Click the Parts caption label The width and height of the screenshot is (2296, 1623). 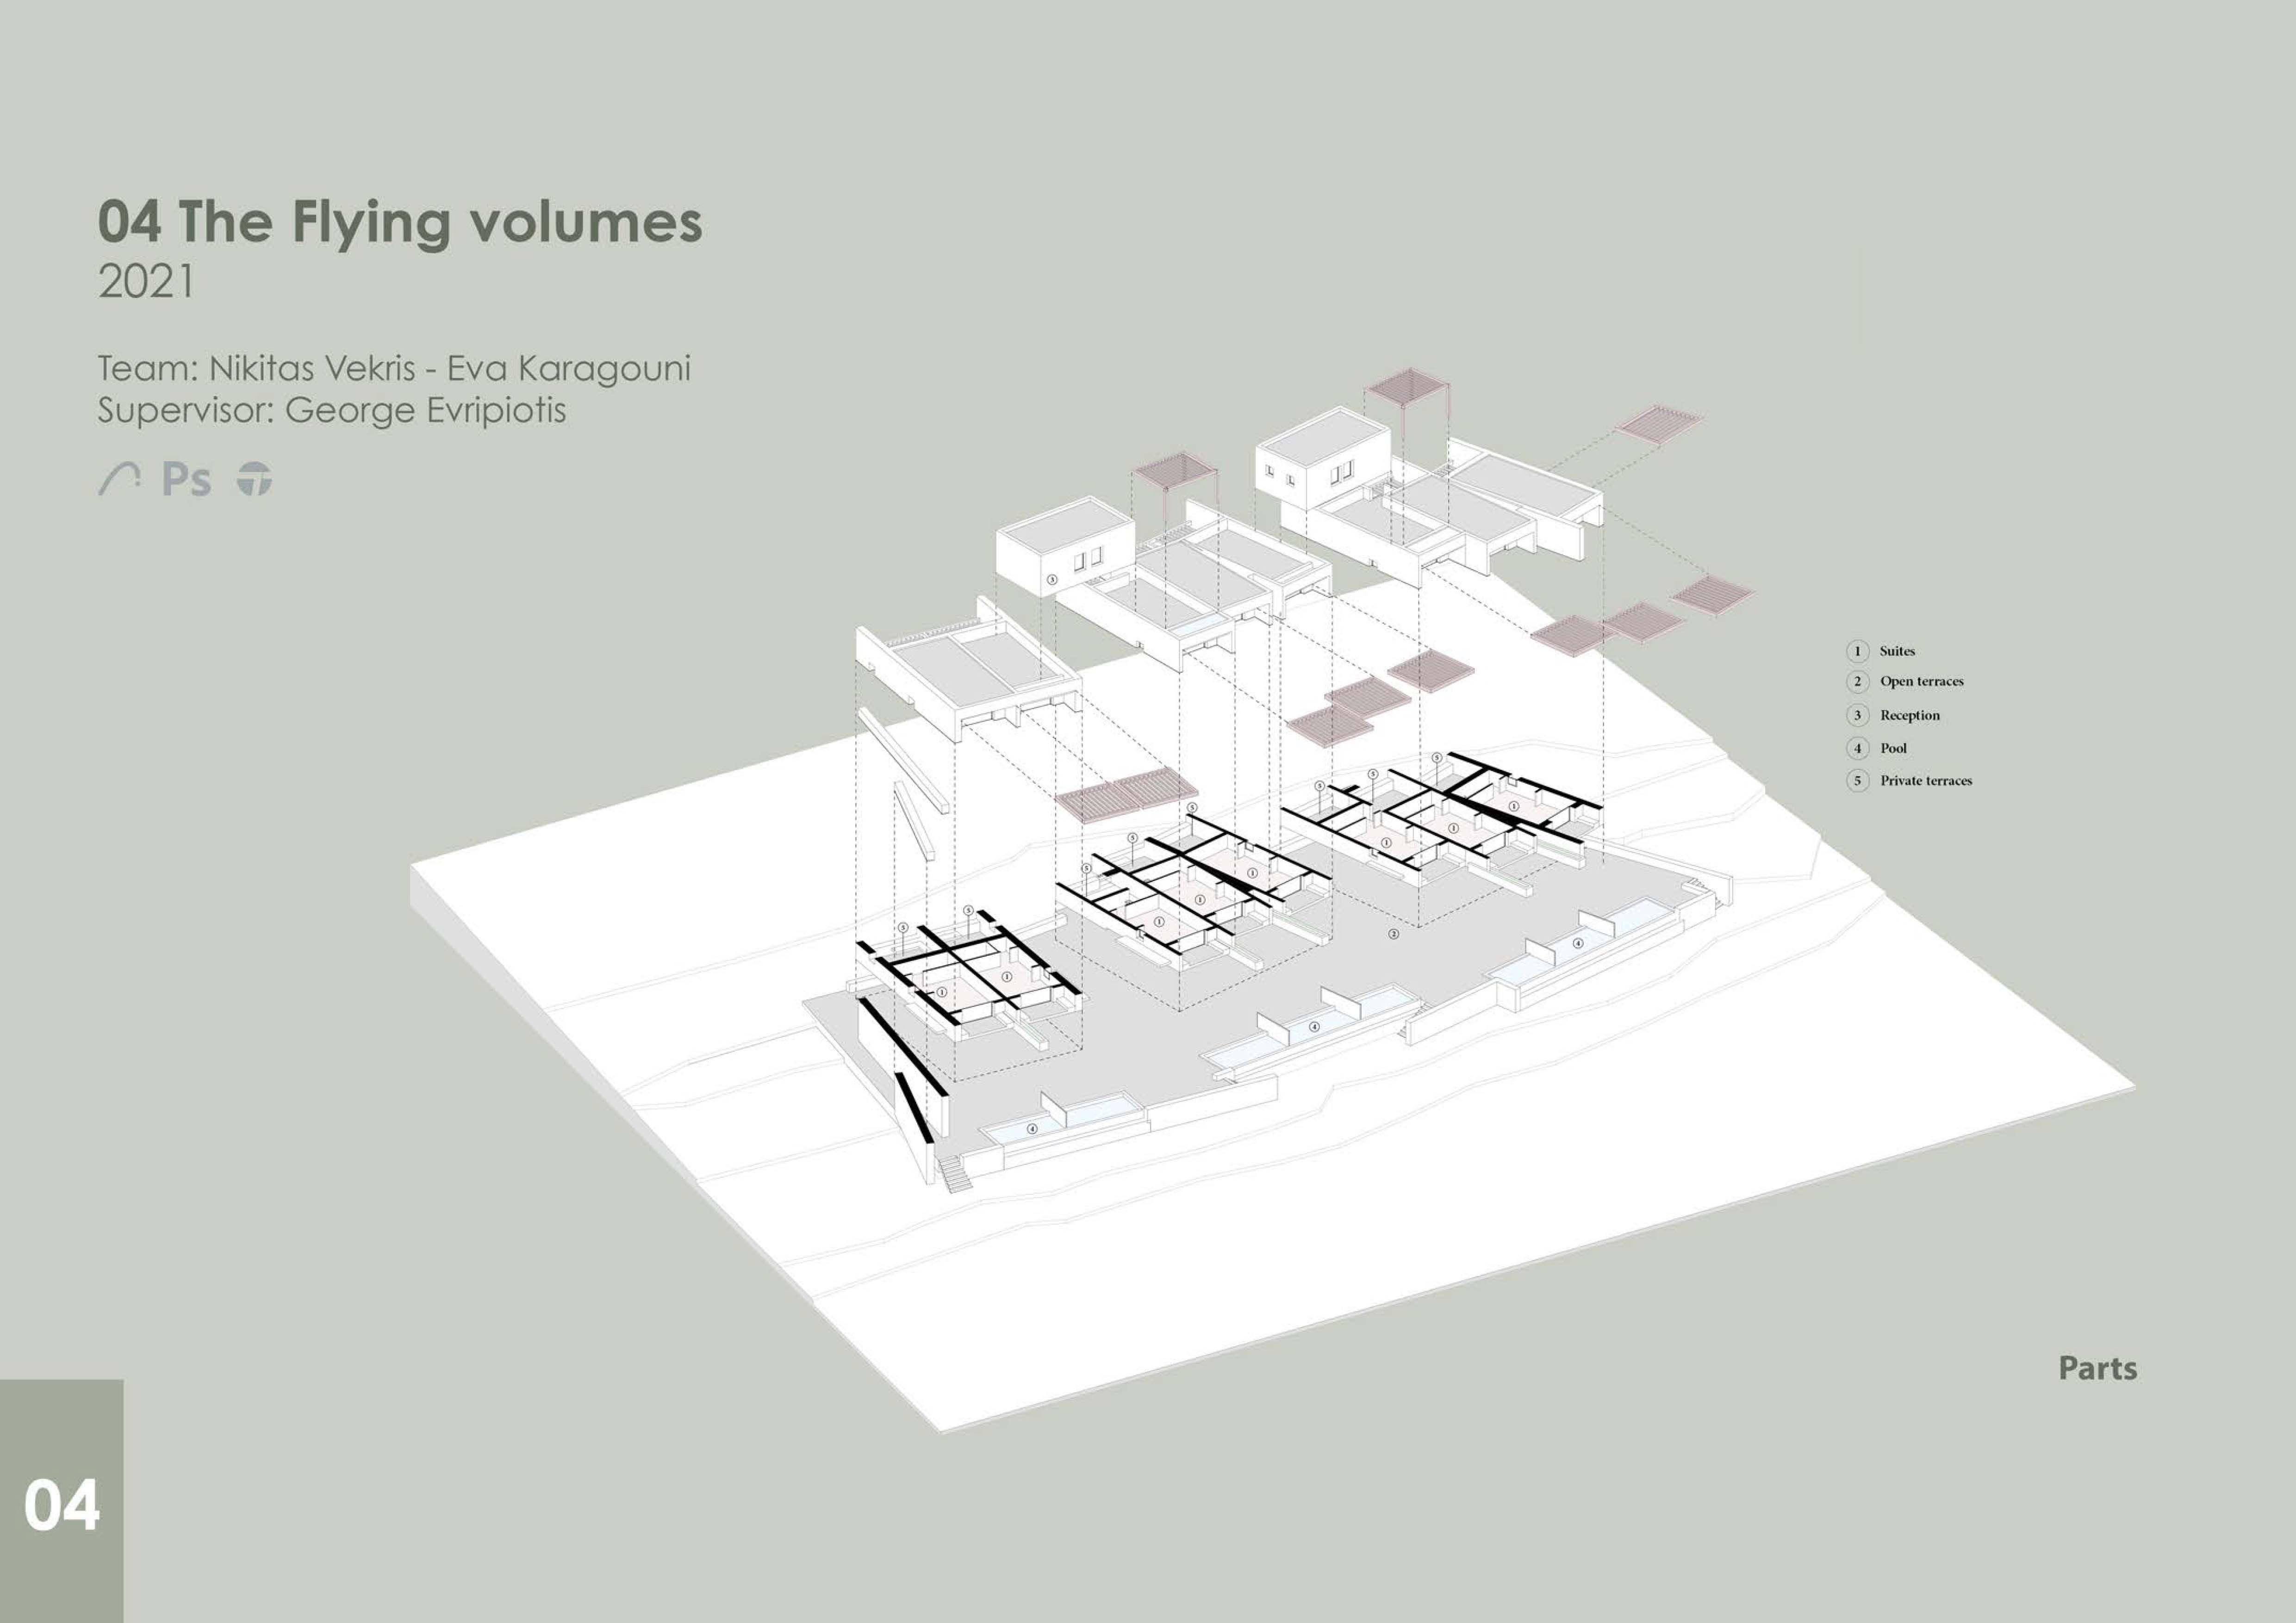tap(2097, 1369)
